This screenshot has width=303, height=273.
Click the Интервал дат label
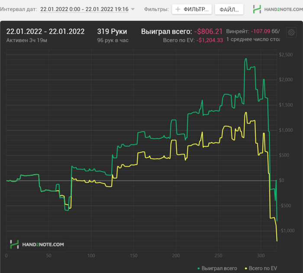point(19,9)
